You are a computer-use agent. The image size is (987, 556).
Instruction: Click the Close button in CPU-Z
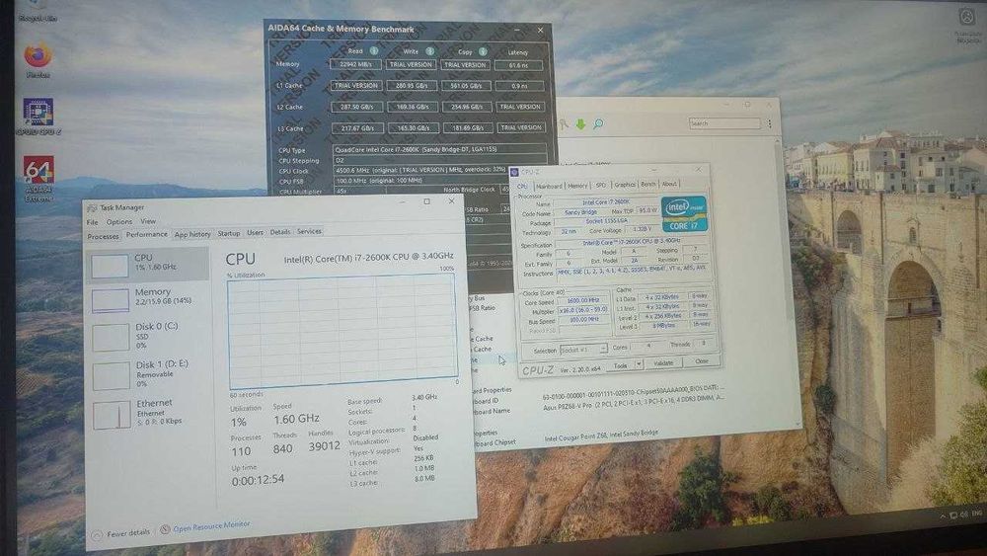[x=701, y=361]
